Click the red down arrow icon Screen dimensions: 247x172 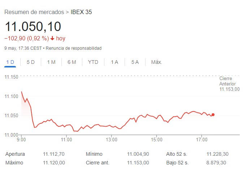click(x=52, y=38)
